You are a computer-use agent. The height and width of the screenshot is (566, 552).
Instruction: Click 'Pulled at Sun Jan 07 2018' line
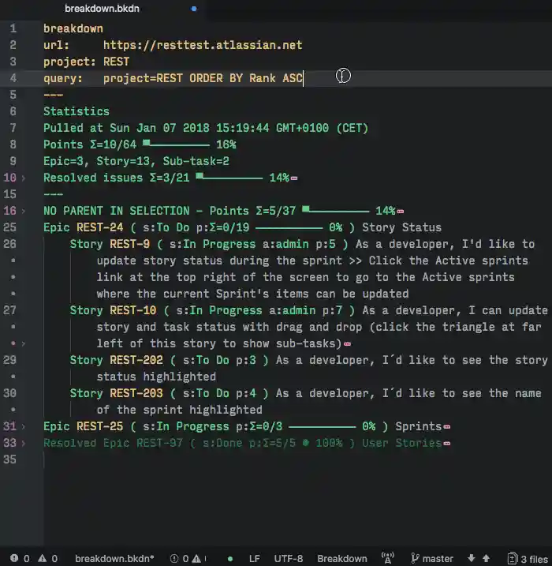[206, 128]
